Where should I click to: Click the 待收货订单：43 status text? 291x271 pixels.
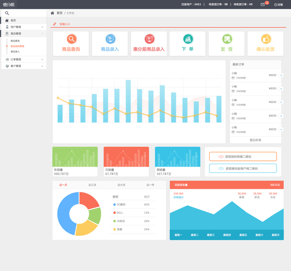[x=243, y=4]
